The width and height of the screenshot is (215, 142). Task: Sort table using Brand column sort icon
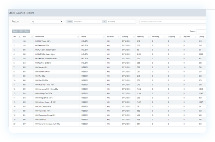point(104,36)
